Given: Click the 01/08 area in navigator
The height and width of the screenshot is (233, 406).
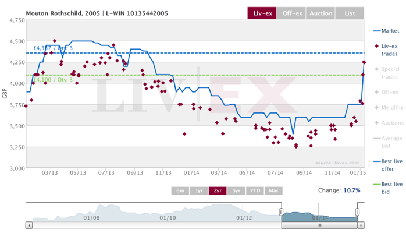Looking at the screenshot, I should 91,218.
